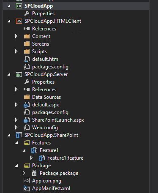This screenshot has height=193, width=158.
Task: Click the SharePoint icon beside SPCloudApp.SharePoint
Action: [x=19, y=135]
